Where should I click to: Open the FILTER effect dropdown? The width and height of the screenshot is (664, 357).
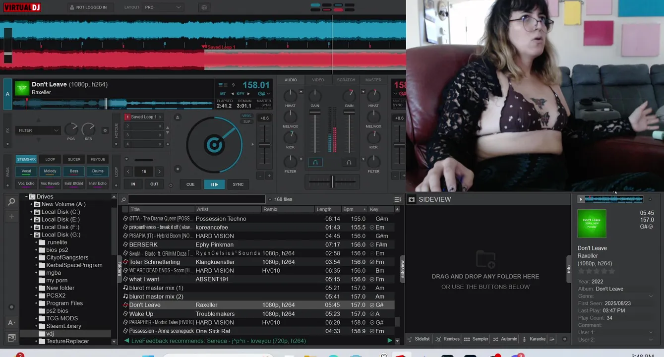(38, 130)
